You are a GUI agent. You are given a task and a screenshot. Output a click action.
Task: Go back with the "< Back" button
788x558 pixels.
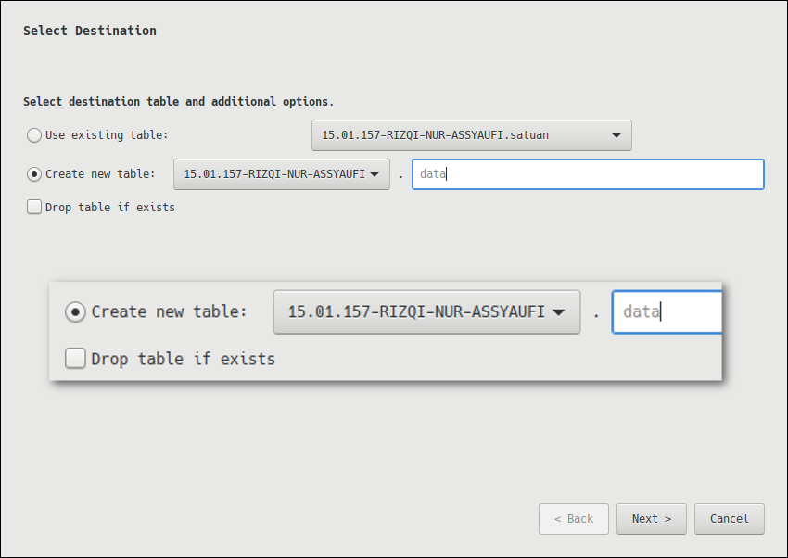(573, 519)
